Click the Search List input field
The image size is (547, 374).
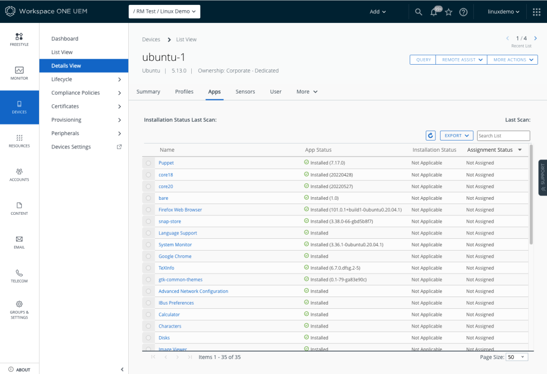point(503,136)
